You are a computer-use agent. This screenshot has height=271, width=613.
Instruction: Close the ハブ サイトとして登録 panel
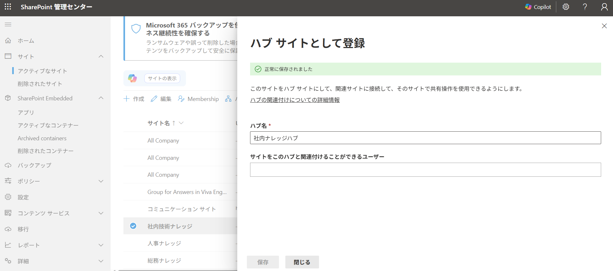[x=604, y=26]
